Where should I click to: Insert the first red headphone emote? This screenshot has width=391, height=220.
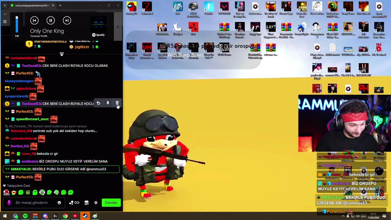(x=6, y=192)
